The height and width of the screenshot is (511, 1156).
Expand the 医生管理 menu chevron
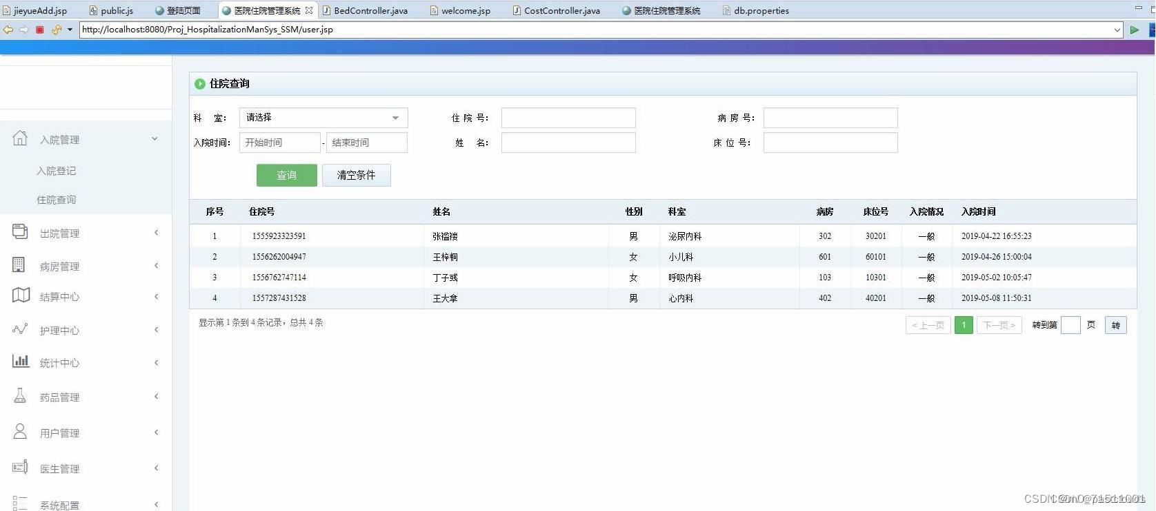157,468
